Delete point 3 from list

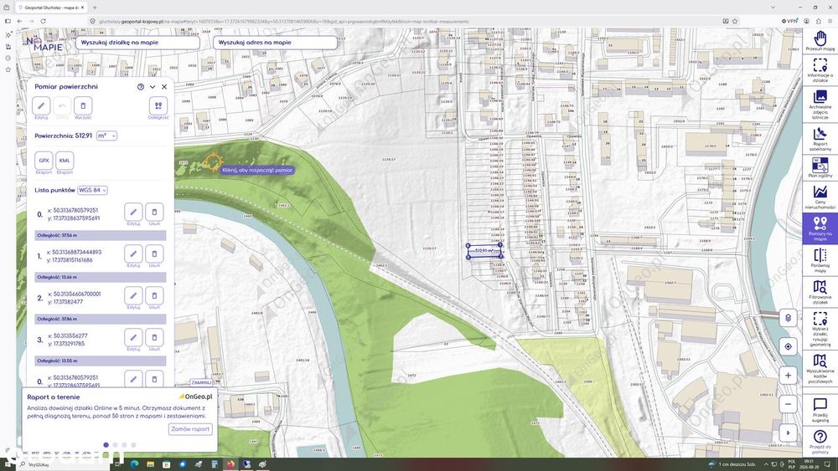coord(154,338)
